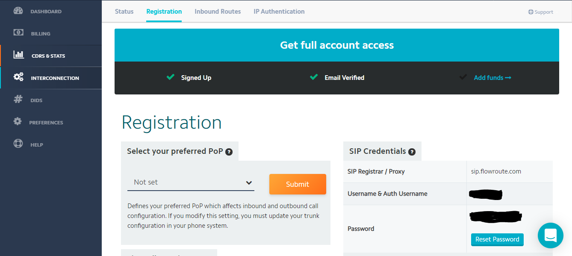The image size is (572, 256).
Task: Click the Dashboard gauge icon
Action: click(x=18, y=11)
